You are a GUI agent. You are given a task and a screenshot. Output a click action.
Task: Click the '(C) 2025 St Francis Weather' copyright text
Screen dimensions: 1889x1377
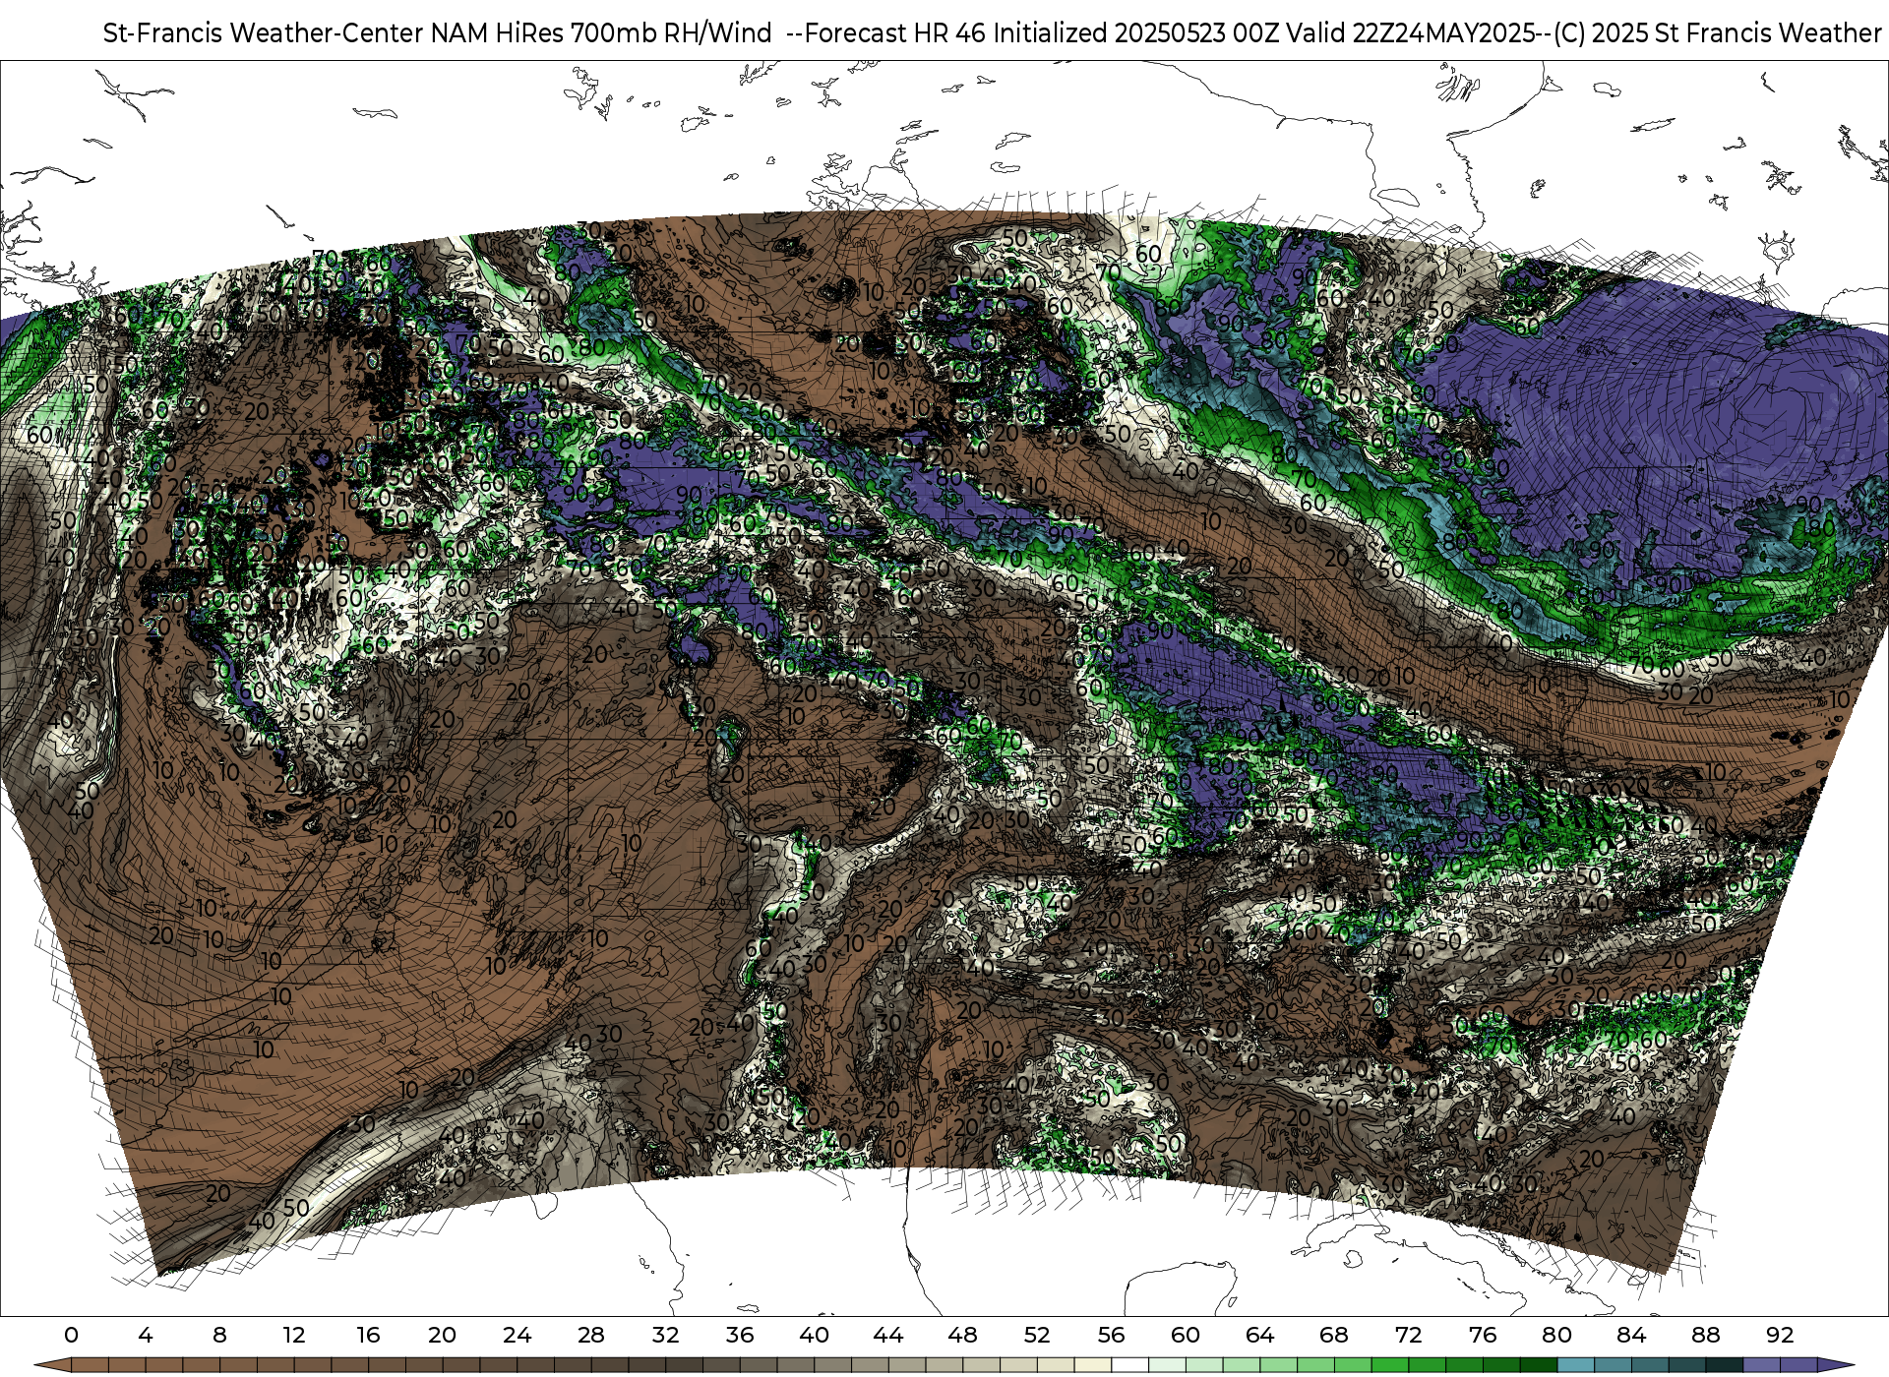pyautogui.click(x=1718, y=33)
